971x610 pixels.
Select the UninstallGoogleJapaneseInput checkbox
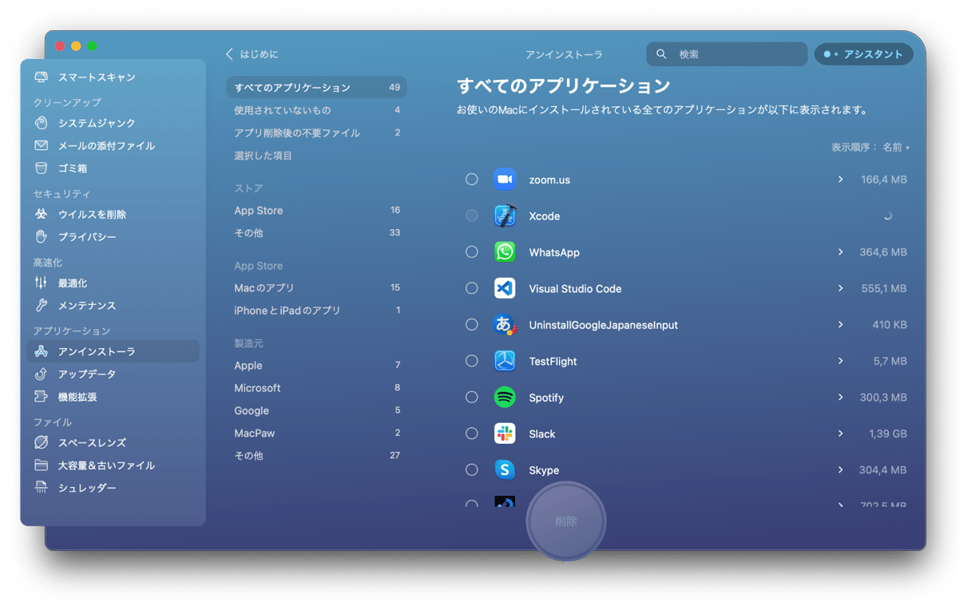[x=472, y=324]
